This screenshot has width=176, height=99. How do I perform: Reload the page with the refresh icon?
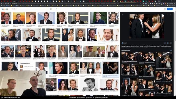click(6, 4)
